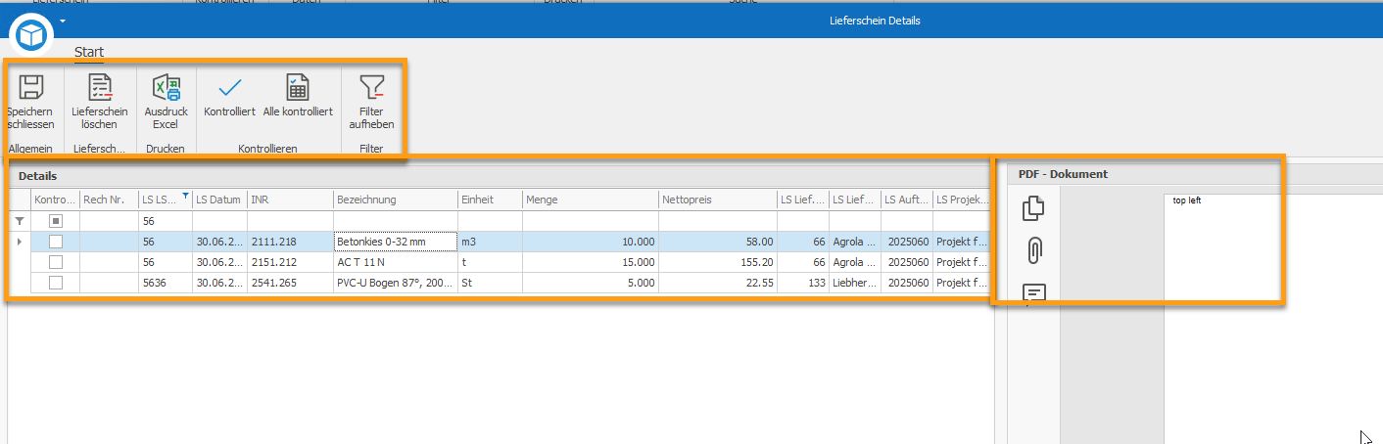Sort by Menge column header
The height and width of the screenshot is (444, 1383).
[591, 200]
